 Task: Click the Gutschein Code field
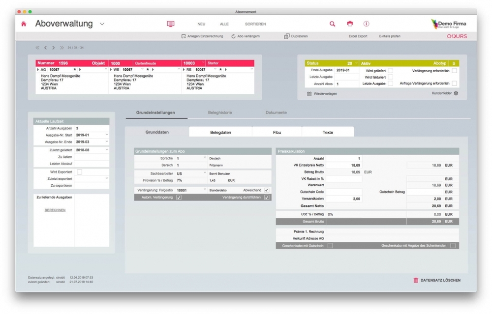[344, 192]
